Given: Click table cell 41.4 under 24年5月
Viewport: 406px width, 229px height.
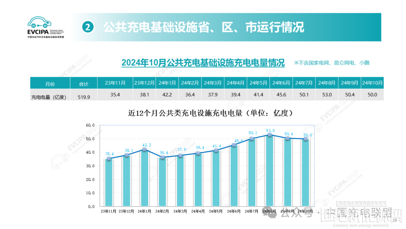Looking at the screenshot, I should click(258, 95).
